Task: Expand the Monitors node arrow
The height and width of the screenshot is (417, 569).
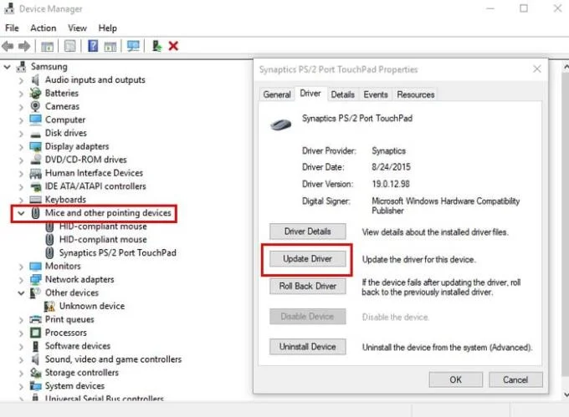Action: (21, 267)
